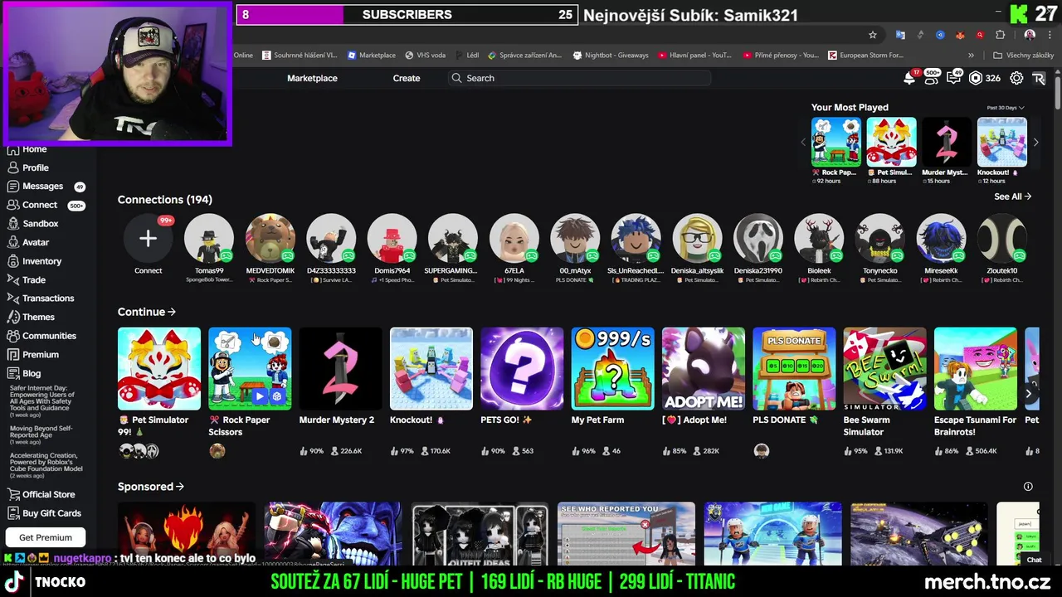The image size is (1062, 597).
Task: Open Transactions in the sidebar
Action: 48,298
